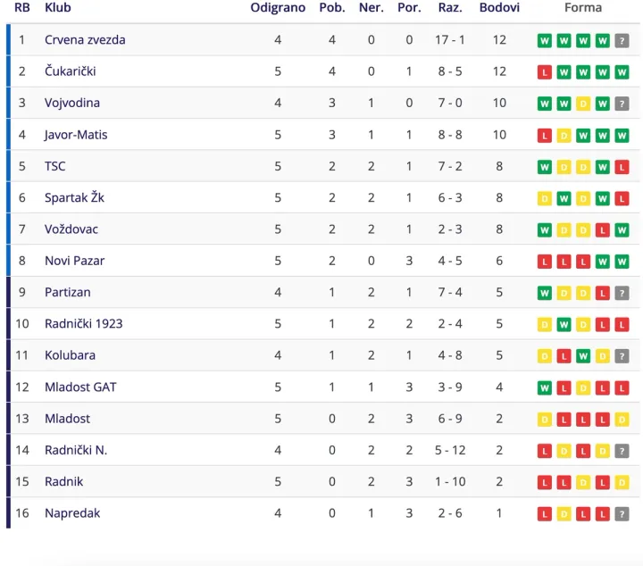Click Crvena zvezda's gray unknown form badge
The image size is (643, 566).
coord(622,40)
